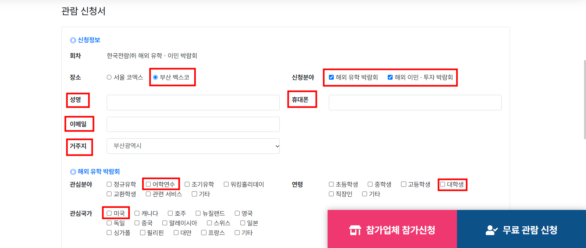
Task: Select the 부산 벡스코 radio button
Action: (x=155, y=77)
